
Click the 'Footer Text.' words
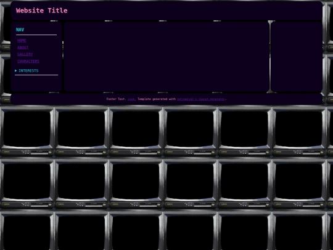coord(116,99)
